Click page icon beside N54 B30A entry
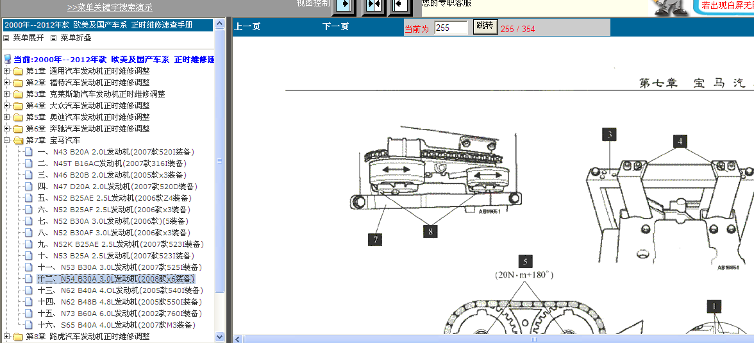 tap(29, 279)
